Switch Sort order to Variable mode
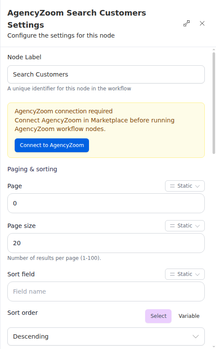216x349 pixels. pyautogui.click(x=189, y=316)
